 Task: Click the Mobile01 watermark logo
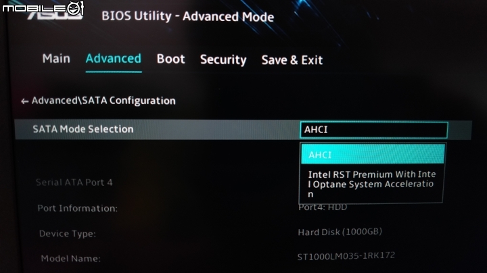[x=43, y=7]
